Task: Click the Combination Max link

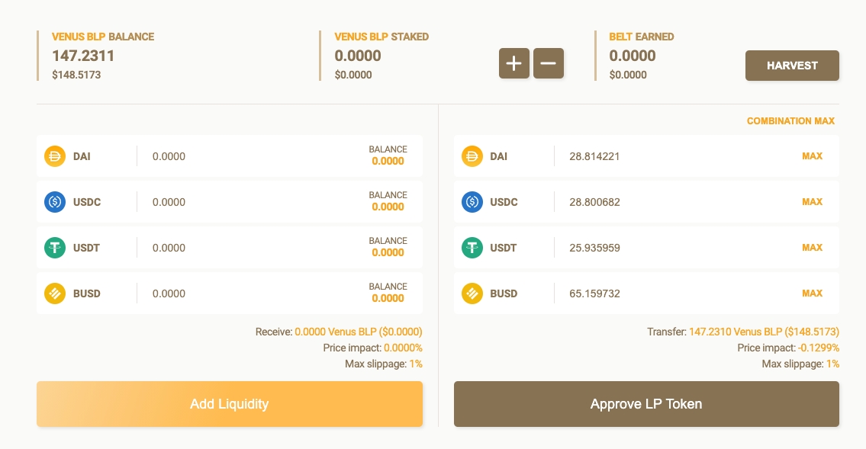Action: coord(790,121)
